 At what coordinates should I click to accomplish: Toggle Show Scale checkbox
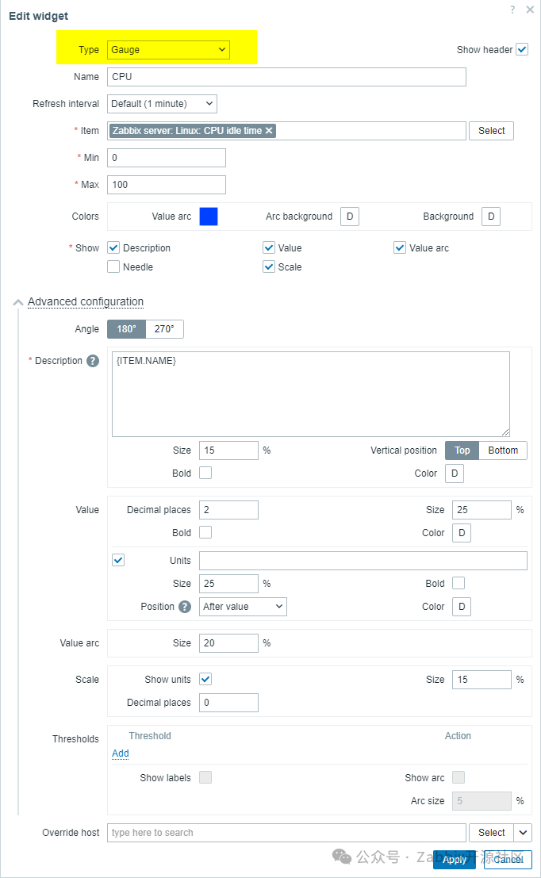pyautogui.click(x=269, y=266)
